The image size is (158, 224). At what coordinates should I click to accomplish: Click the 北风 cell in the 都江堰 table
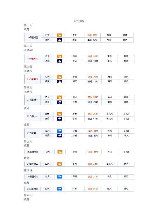[109, 176]
